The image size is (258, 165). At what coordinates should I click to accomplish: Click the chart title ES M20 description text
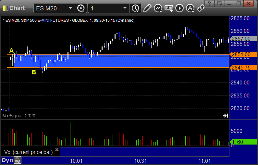[x=69, y=20]
